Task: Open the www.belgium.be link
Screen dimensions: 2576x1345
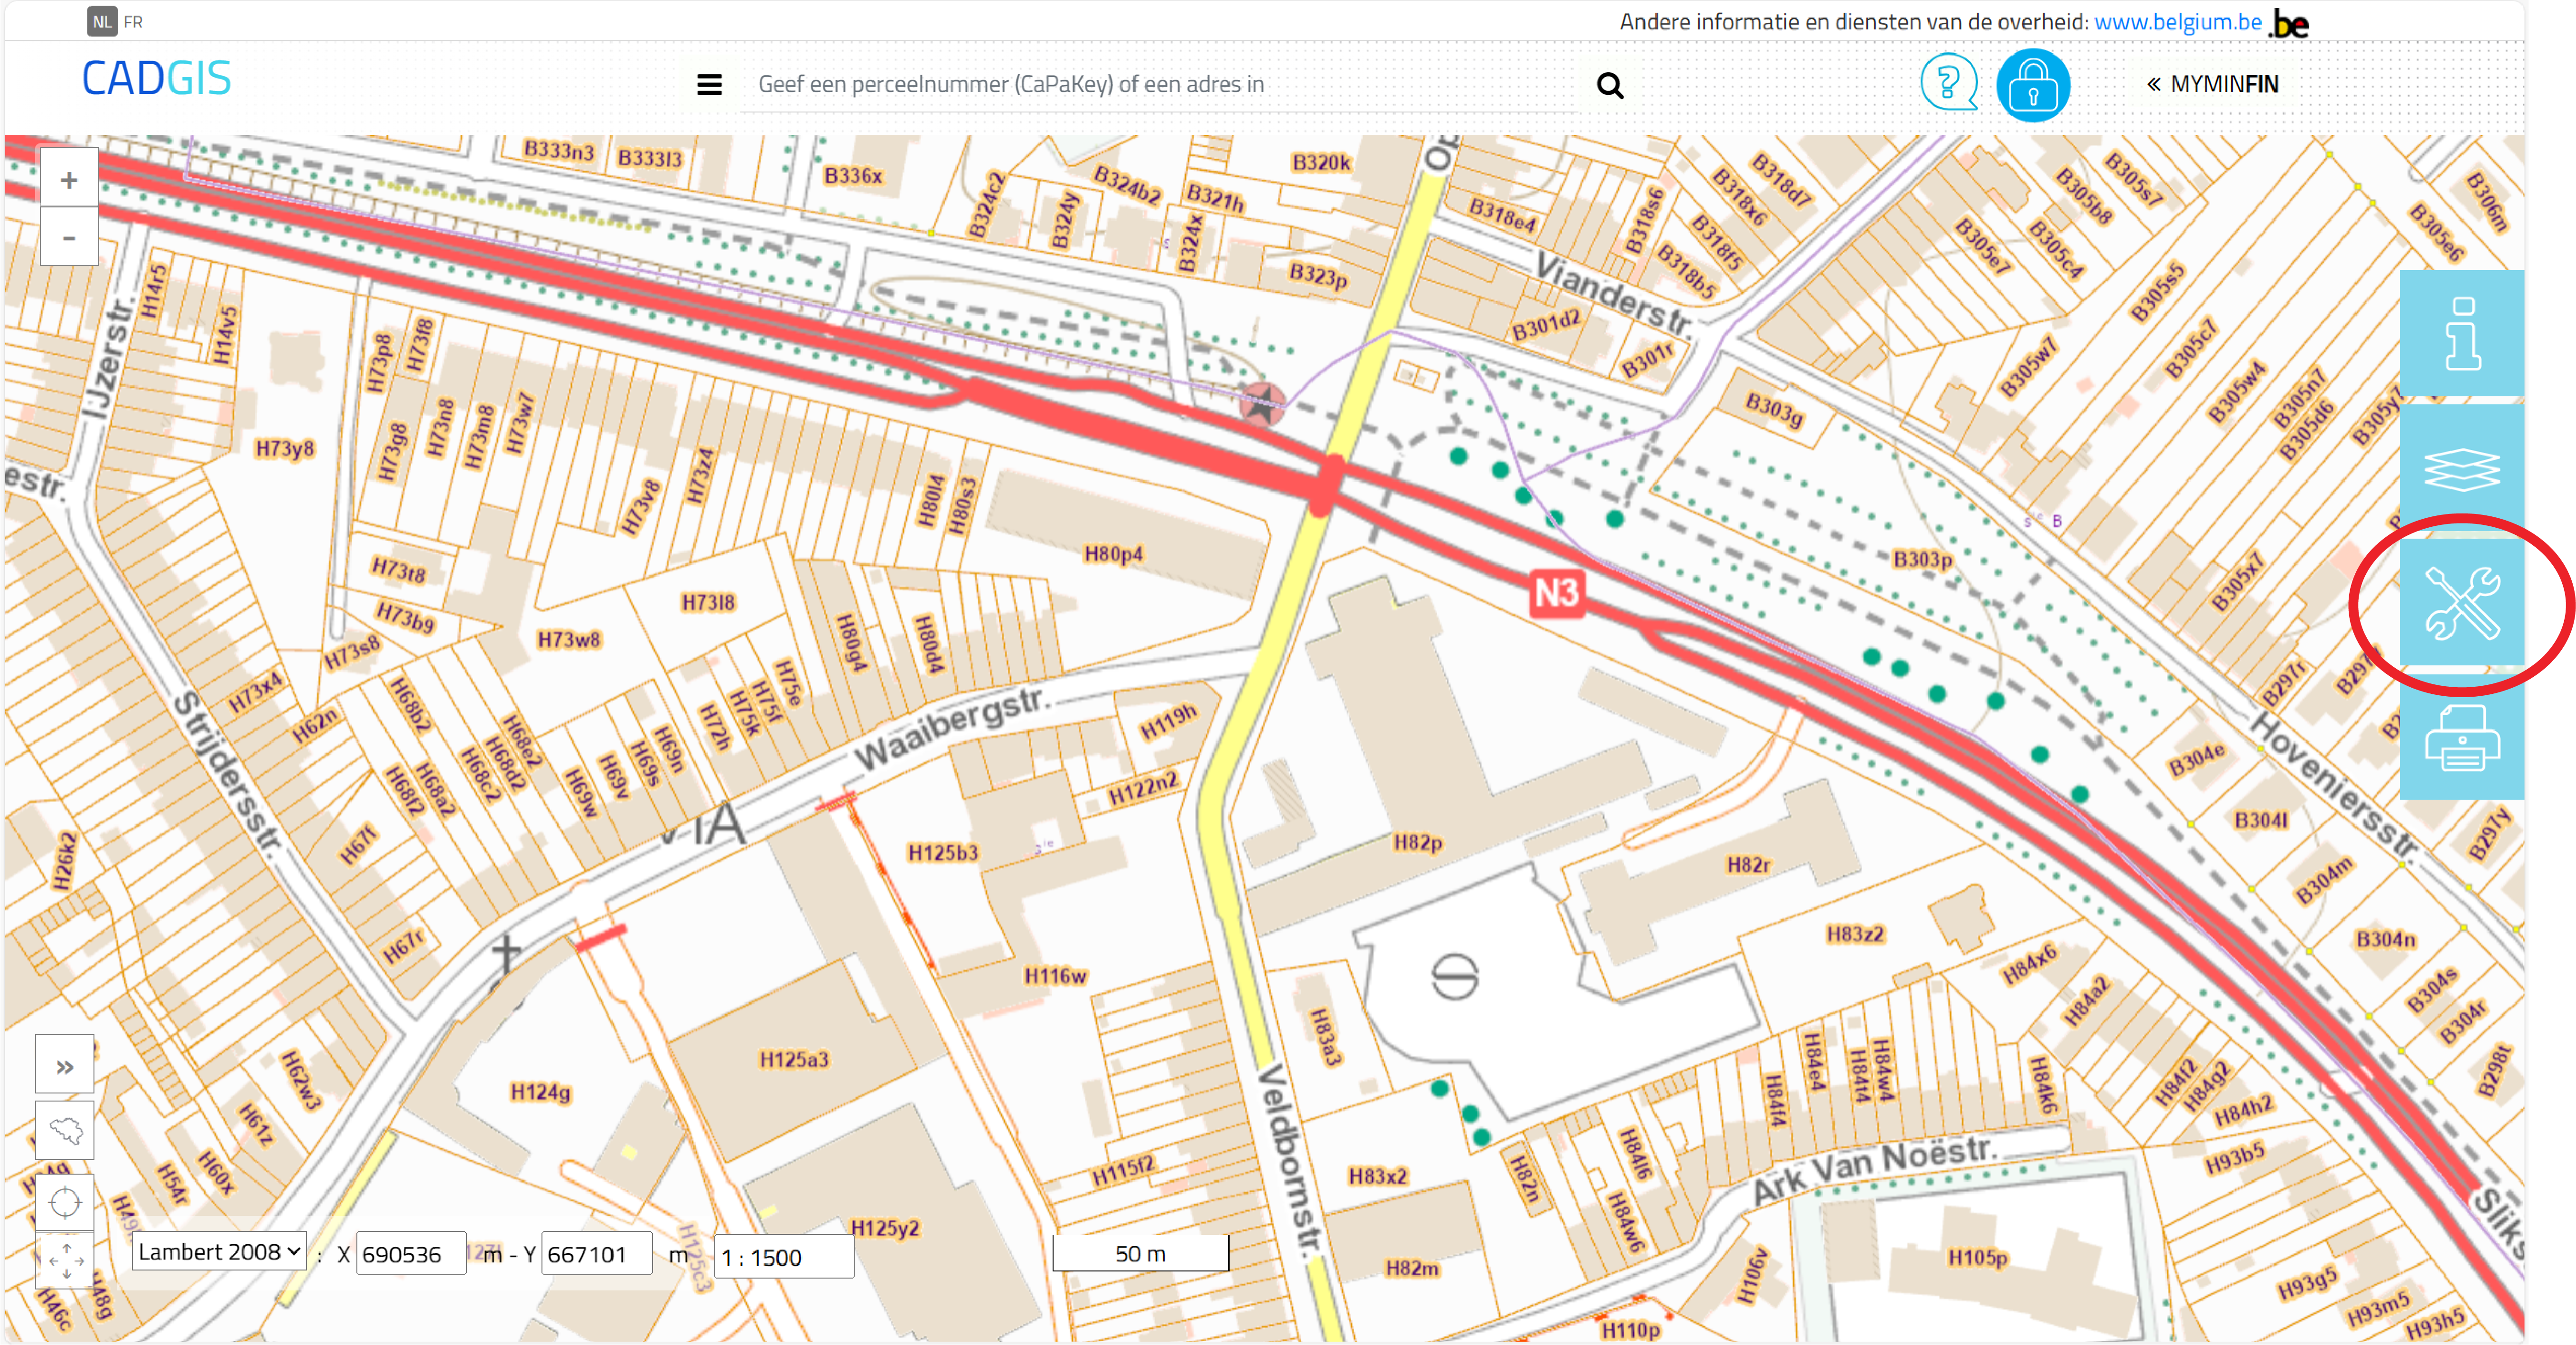Action: click(x=2177, y=22)
